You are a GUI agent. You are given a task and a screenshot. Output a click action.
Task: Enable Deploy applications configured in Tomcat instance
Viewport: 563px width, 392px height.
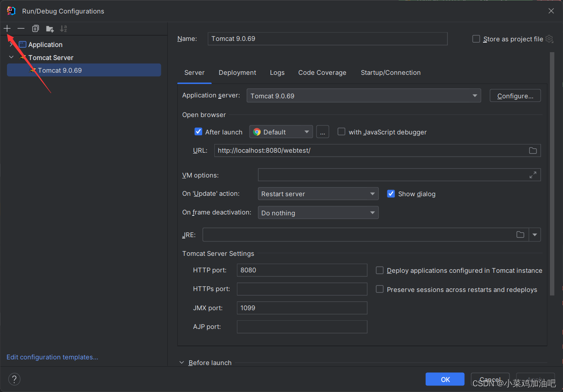(x=380, y=270)
